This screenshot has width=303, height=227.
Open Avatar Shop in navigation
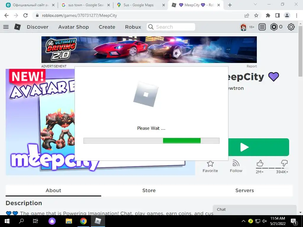click(x=74, y=27)
